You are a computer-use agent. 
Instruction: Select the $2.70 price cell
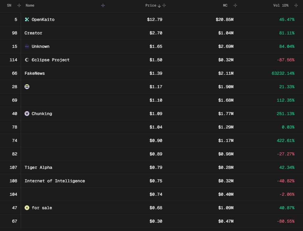[156, 33]
